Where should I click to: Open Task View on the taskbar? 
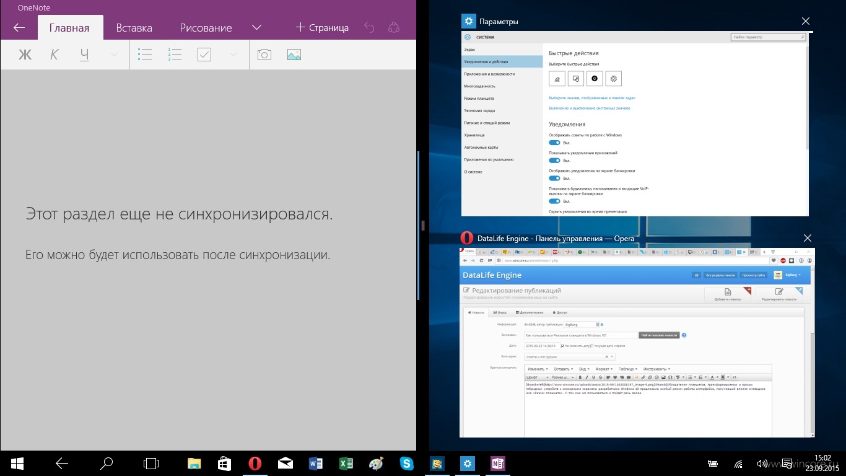150,463
